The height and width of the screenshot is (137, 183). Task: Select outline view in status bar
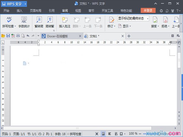coord(109,134)
